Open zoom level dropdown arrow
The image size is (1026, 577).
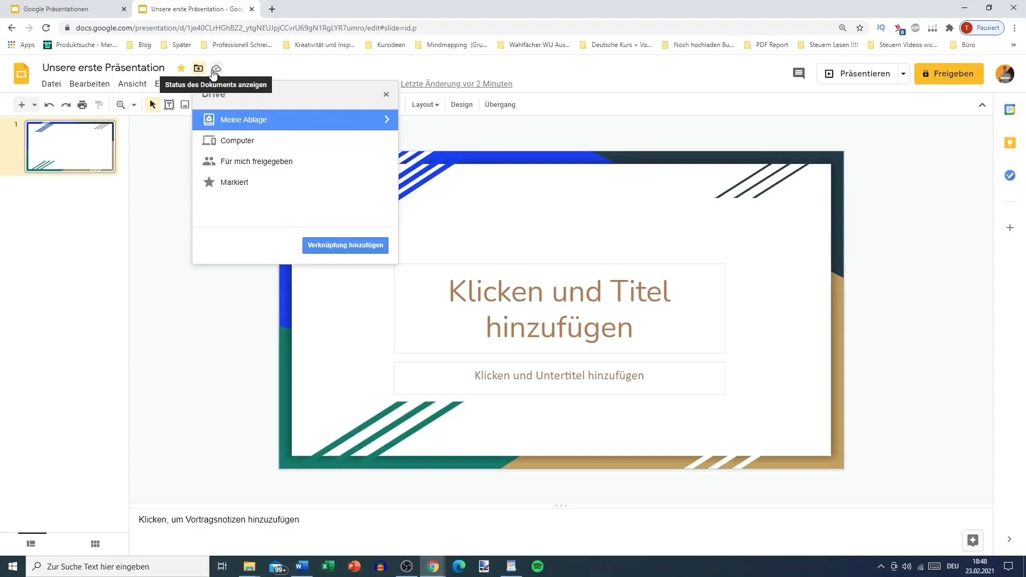134,105
